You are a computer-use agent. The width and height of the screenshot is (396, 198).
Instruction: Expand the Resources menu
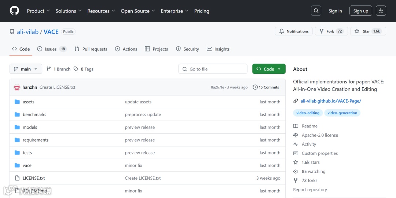(x=101, y=11)
